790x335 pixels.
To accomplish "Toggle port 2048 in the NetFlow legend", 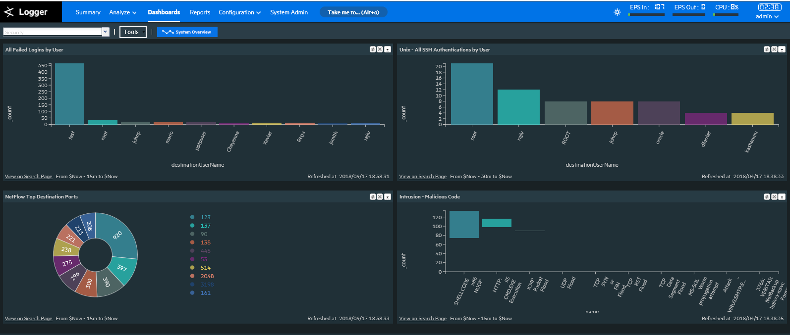I will coord(207,276).
